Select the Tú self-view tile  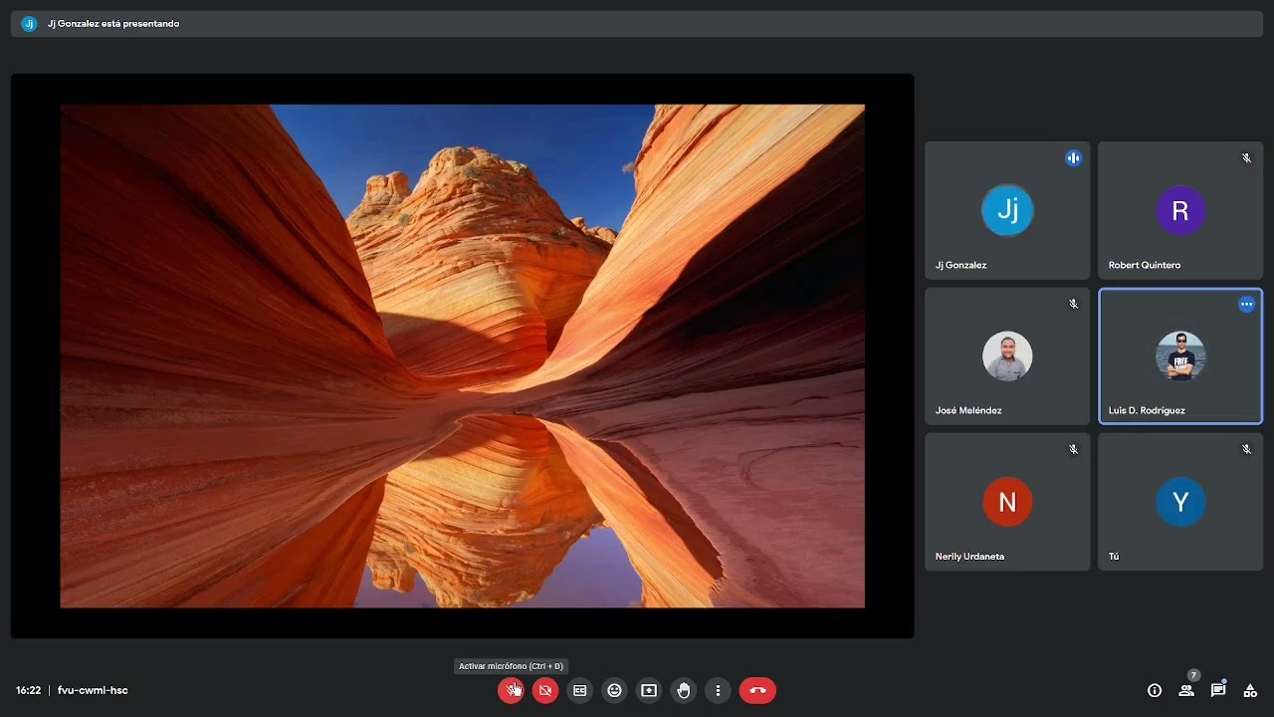[1180, 502]
